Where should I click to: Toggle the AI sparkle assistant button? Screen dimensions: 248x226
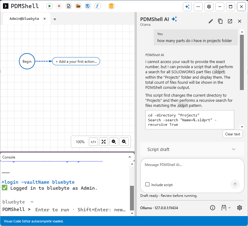tap(187, 7)
